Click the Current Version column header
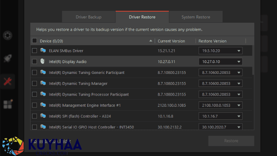 tap(171, 41)
